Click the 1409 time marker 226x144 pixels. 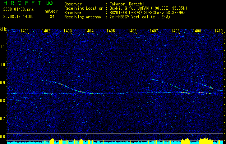click(197, 31)
